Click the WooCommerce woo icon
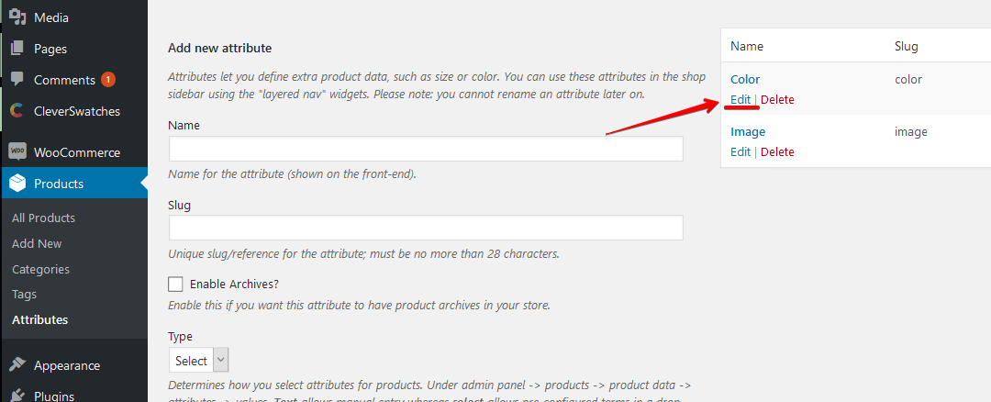This screenshot has height=402, width=991. tap(17, 151)
